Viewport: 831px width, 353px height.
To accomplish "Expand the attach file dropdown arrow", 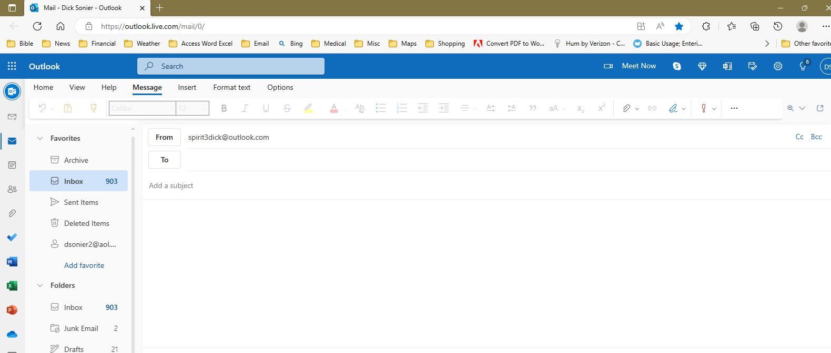I will [x=637, y=109].
